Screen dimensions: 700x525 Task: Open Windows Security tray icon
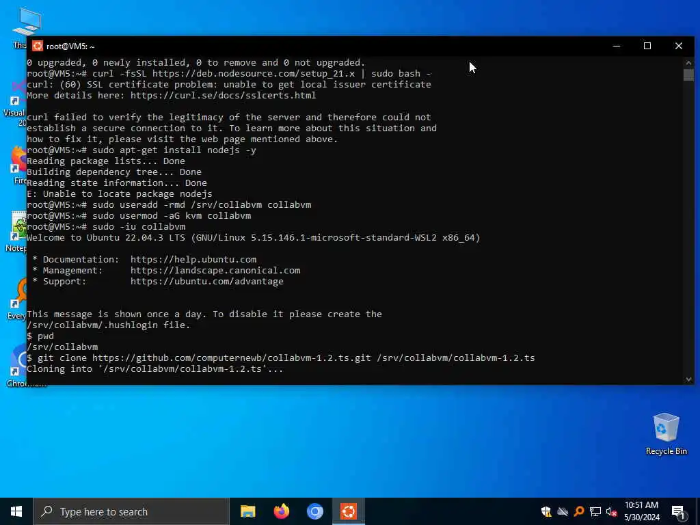pyautogui.click(x=546, y=511)
